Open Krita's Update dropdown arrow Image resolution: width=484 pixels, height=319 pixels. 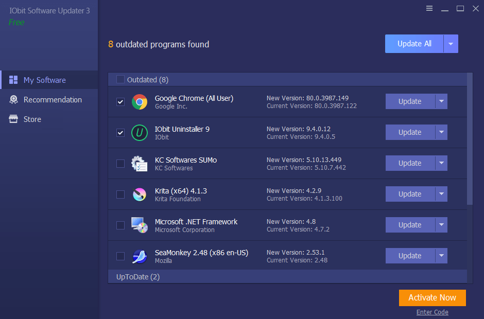(441, 194)
